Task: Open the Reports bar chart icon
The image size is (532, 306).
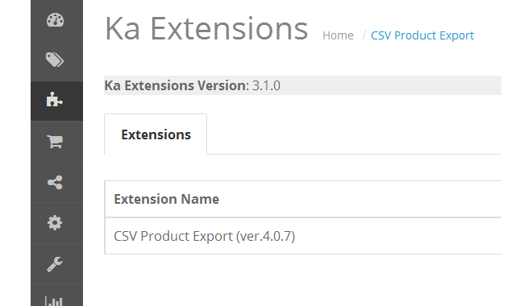Action: point(54,300)
